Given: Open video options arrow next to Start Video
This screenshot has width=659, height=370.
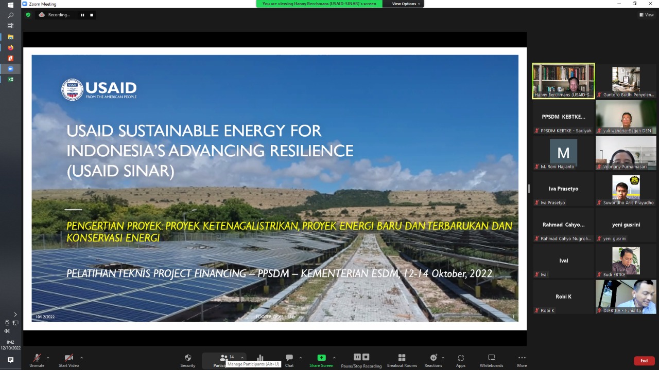Looking at the screenshot, I should coord(81,358).
